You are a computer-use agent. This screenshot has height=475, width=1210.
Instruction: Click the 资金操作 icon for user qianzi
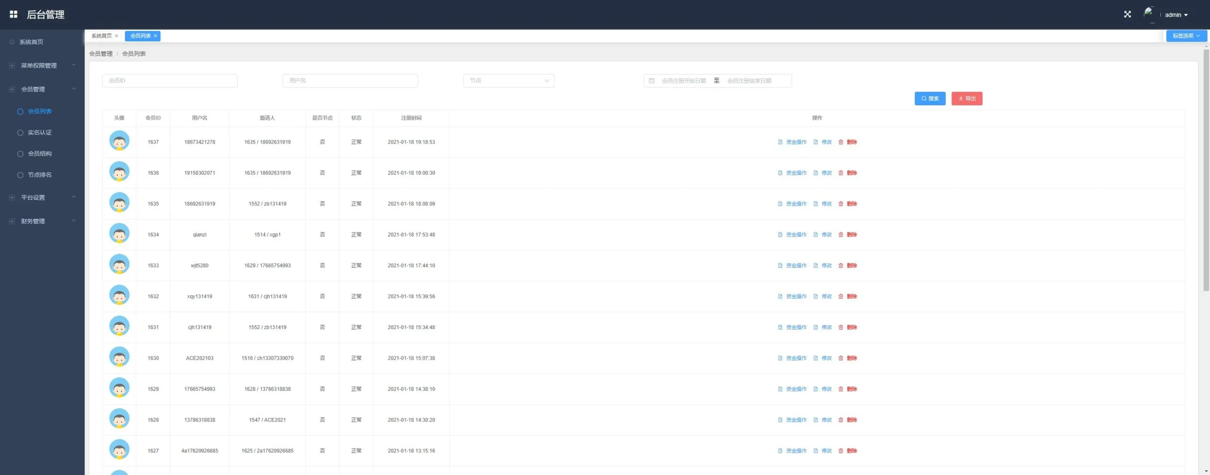click(x=780, y=235)
